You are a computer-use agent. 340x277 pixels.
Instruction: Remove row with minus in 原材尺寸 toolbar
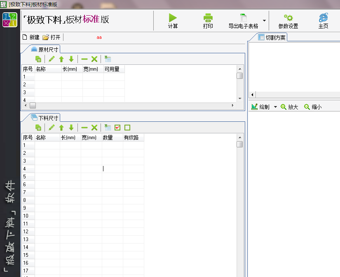point(84,59)
